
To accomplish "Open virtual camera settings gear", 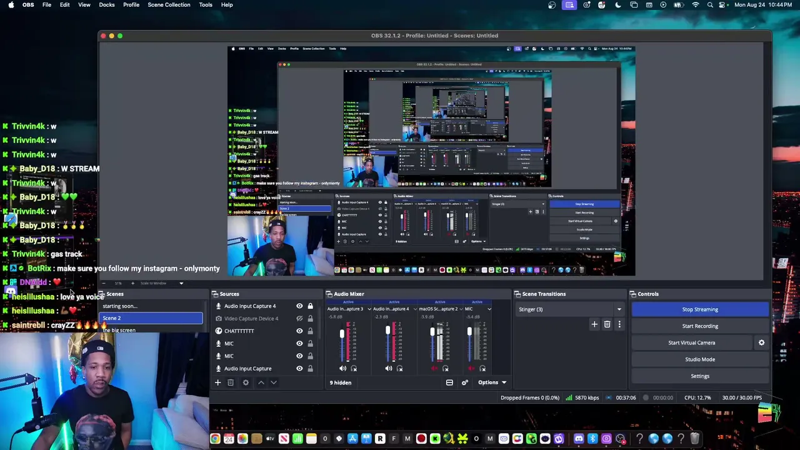I will tap(761, 342).
